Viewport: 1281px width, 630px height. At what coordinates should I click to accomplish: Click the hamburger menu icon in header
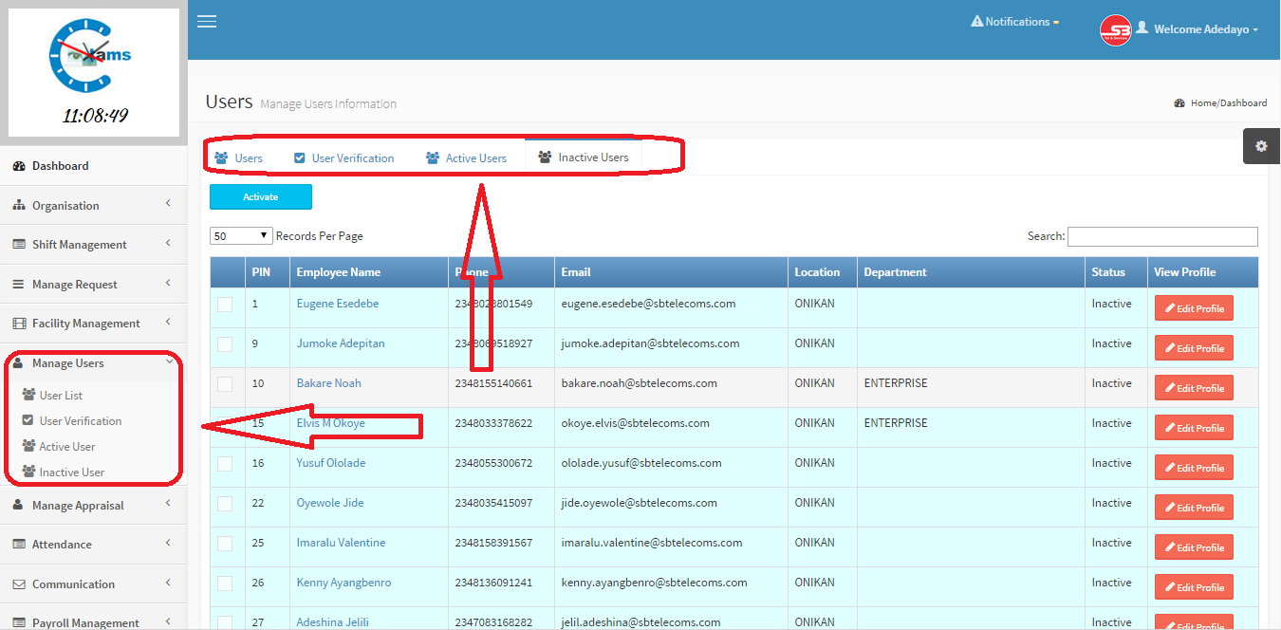[207, 22]
